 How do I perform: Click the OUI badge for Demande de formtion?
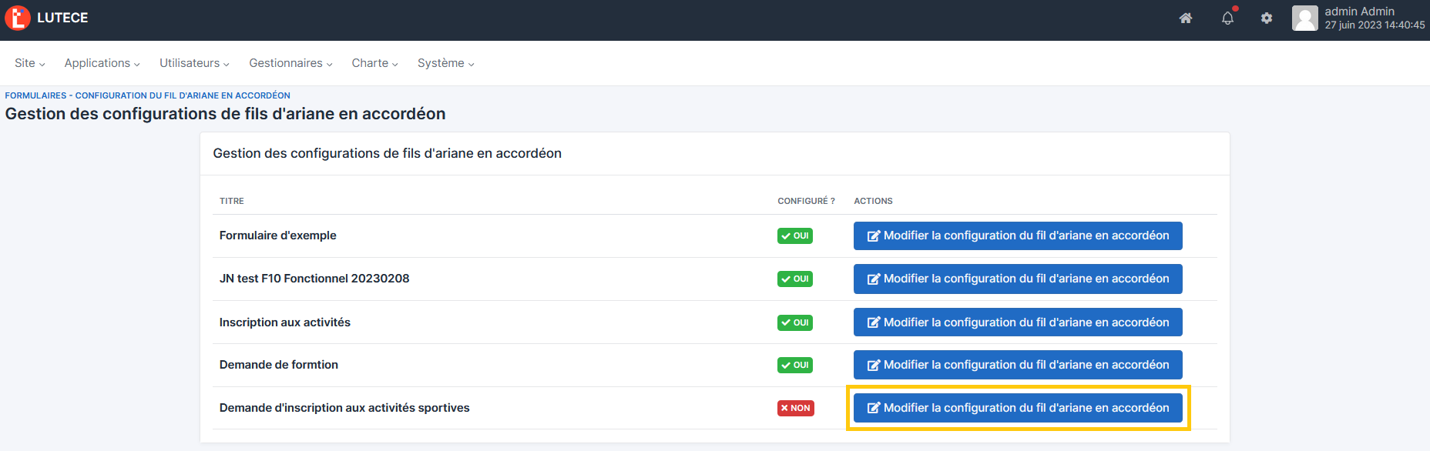coord(794,366)
